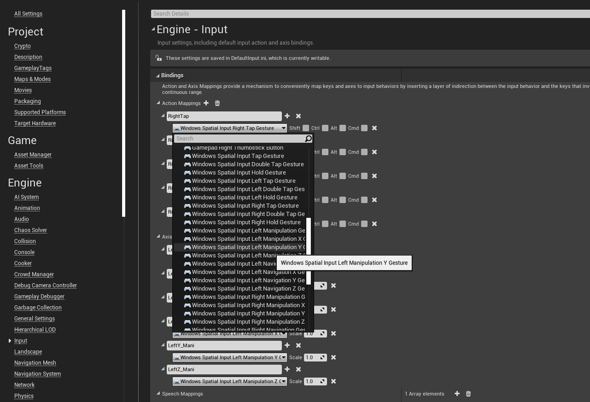Open Navigation Mesh settings
This screenshot has height=402, width=590.
(35, 363)
